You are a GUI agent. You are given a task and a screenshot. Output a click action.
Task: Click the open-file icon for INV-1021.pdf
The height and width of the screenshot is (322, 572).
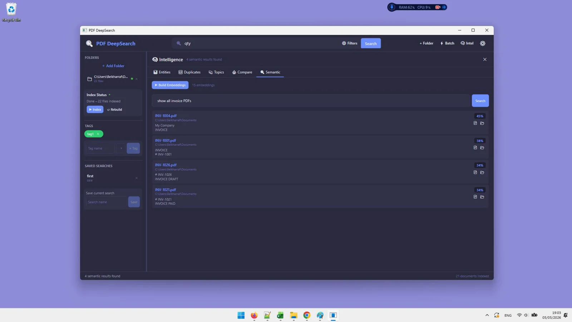[x=475, y=197]
